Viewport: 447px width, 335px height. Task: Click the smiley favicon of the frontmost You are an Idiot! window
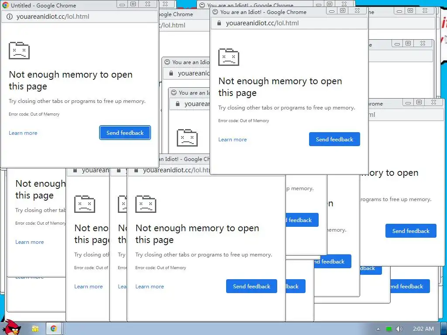tap(216, 12)
